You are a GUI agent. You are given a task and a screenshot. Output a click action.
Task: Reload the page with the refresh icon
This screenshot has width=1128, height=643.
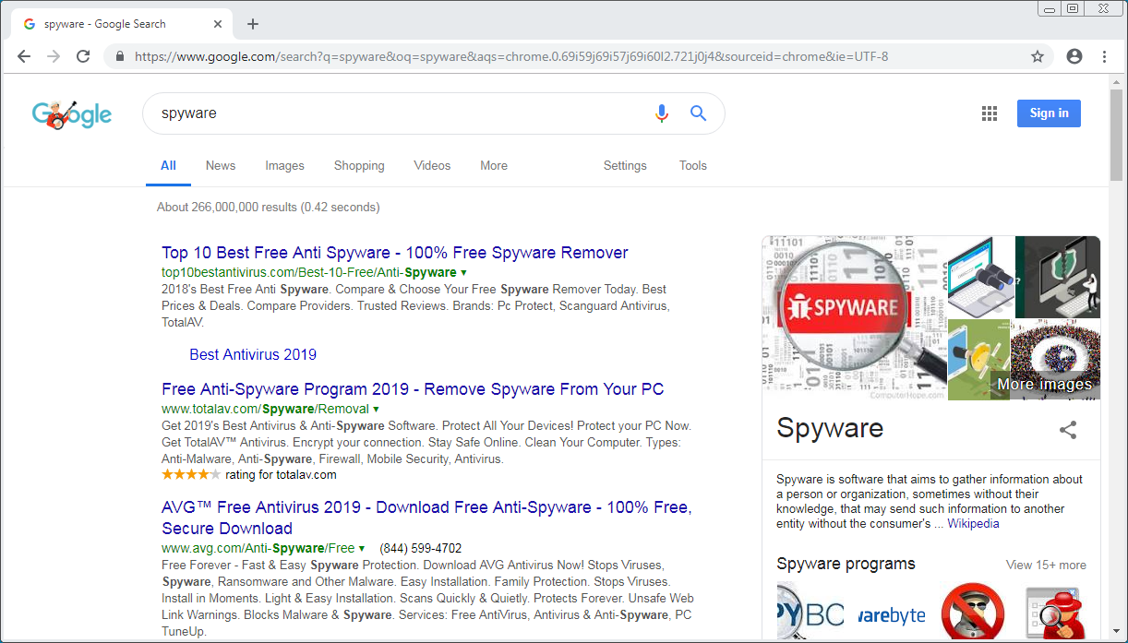coord(83,56)
